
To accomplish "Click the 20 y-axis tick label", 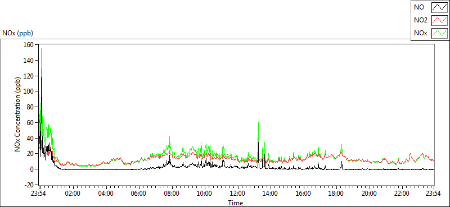I will [x=31, y=154].
